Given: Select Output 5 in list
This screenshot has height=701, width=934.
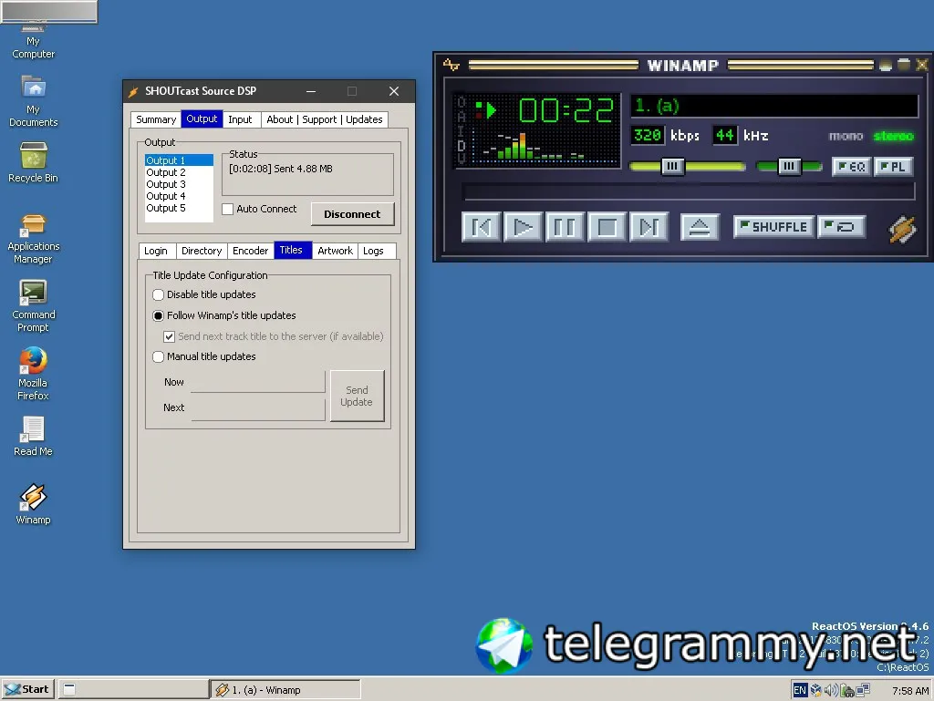Looking at the screenshot, I should point(179,208).
